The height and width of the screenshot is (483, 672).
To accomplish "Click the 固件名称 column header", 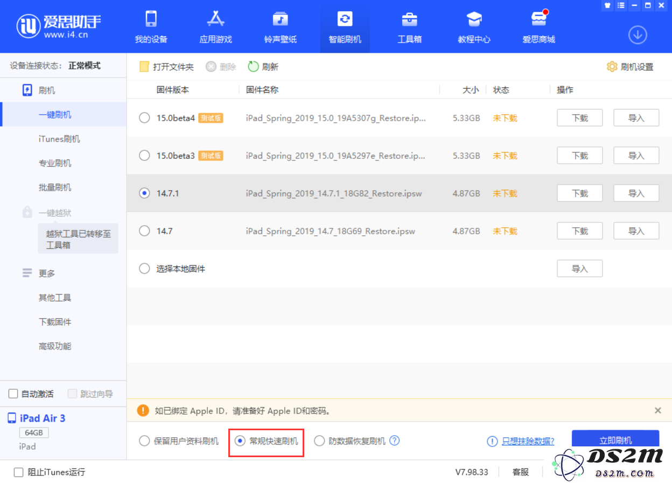I will [x=262, y=90].
